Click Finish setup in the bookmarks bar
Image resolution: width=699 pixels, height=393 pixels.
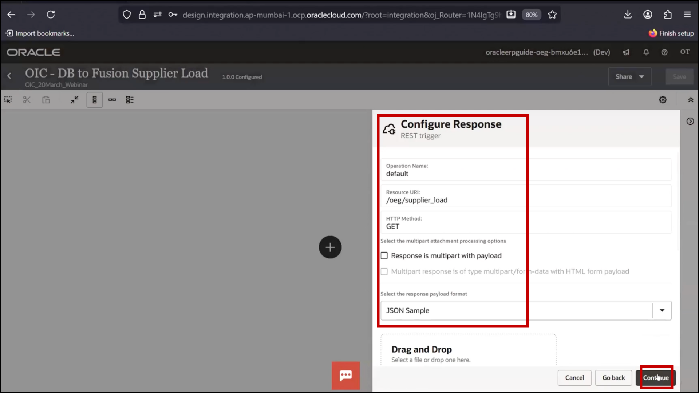(671, 33)
